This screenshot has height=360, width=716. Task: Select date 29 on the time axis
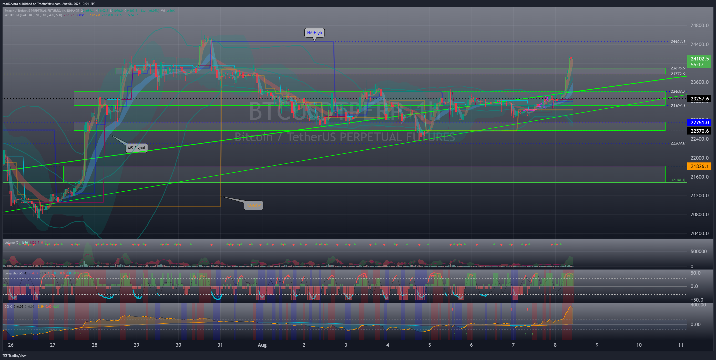point(137,345)
